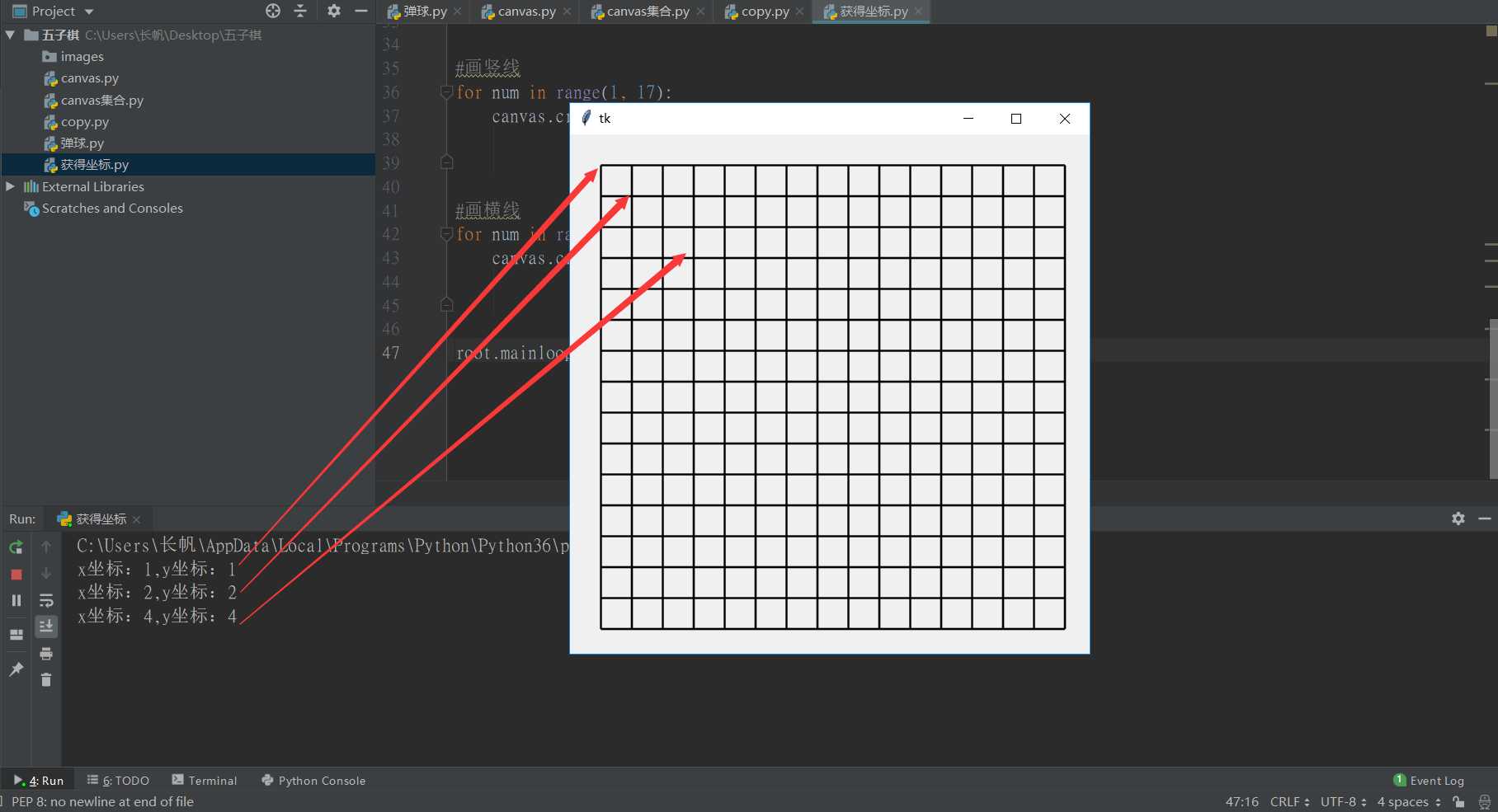1498x812 pixels.
Task: Clear console output with the trash icon
Action: pyautogui.click(x=46, y=680)
